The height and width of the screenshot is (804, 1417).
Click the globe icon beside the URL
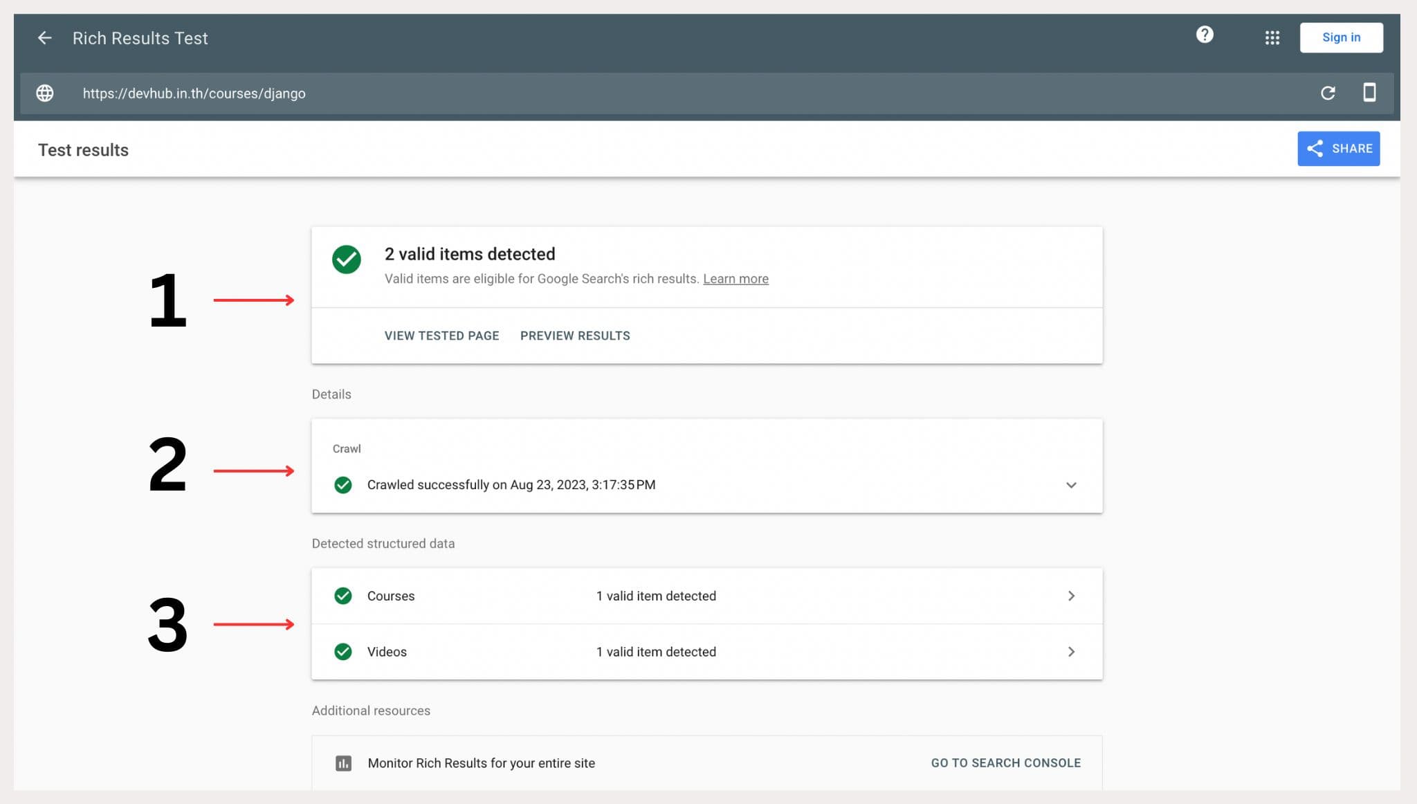tap(45, 93)
